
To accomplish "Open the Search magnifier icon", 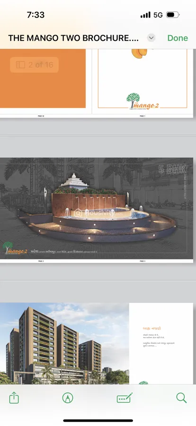I will (x=181, y=398).
